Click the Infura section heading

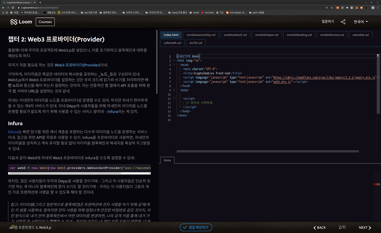pyautogui.click(x=15, y=123)
